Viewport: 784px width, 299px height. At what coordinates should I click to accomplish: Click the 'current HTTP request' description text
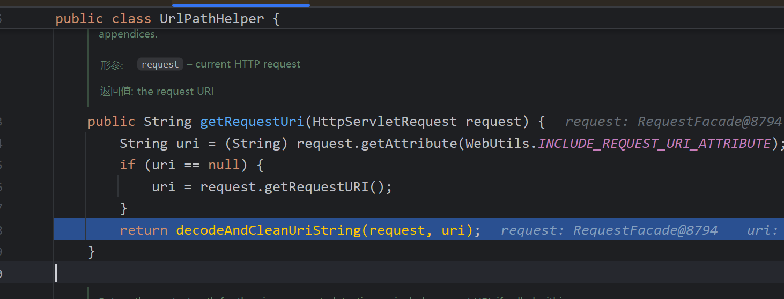click(x=248, y=64)
